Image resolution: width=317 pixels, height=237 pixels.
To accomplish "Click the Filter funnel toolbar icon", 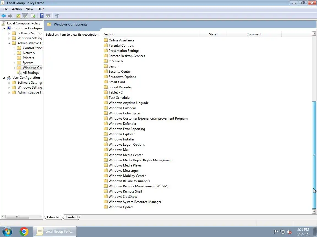I will point(57,16).
